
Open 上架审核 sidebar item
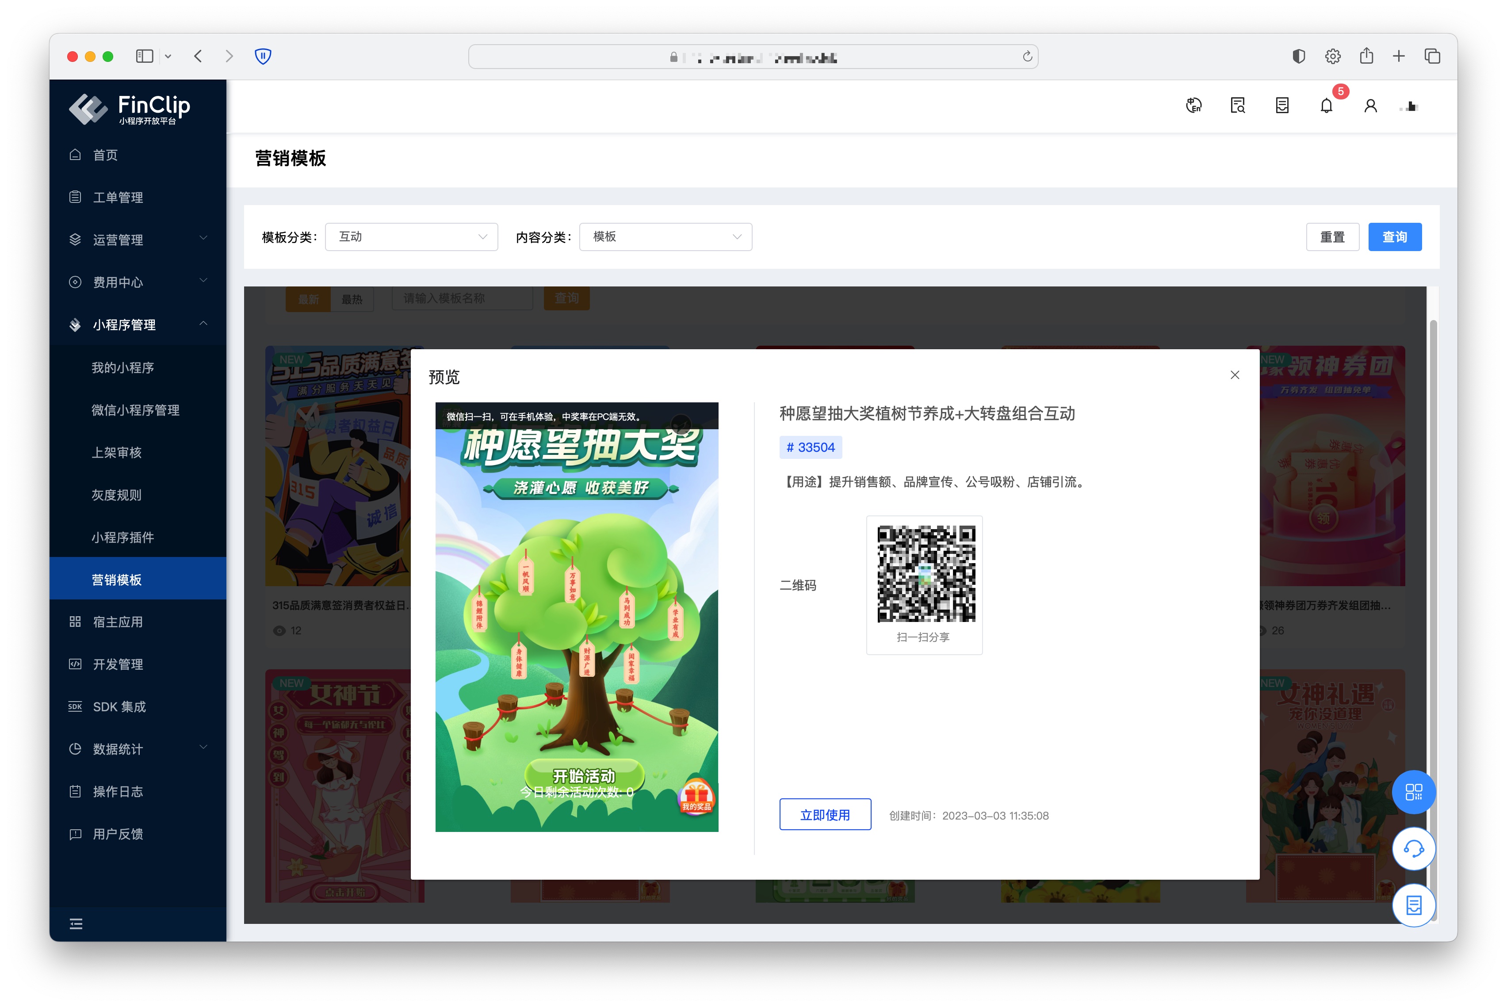point(116,452)
